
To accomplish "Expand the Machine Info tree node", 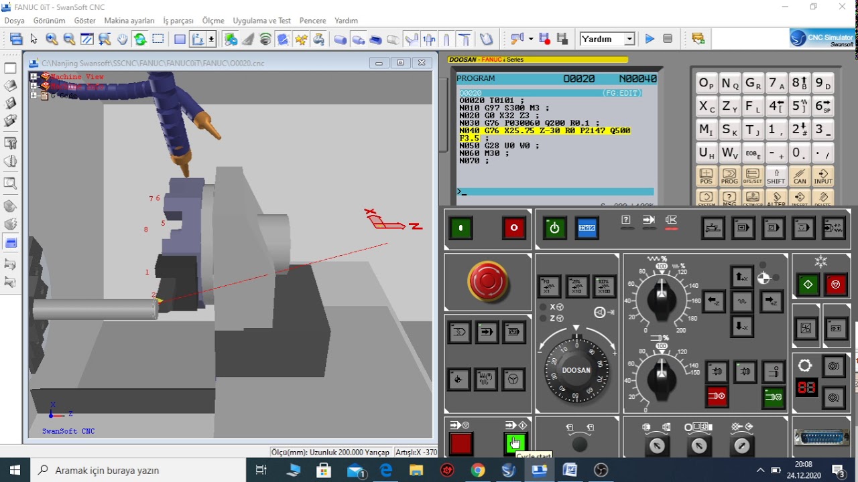I will point(34,86).
